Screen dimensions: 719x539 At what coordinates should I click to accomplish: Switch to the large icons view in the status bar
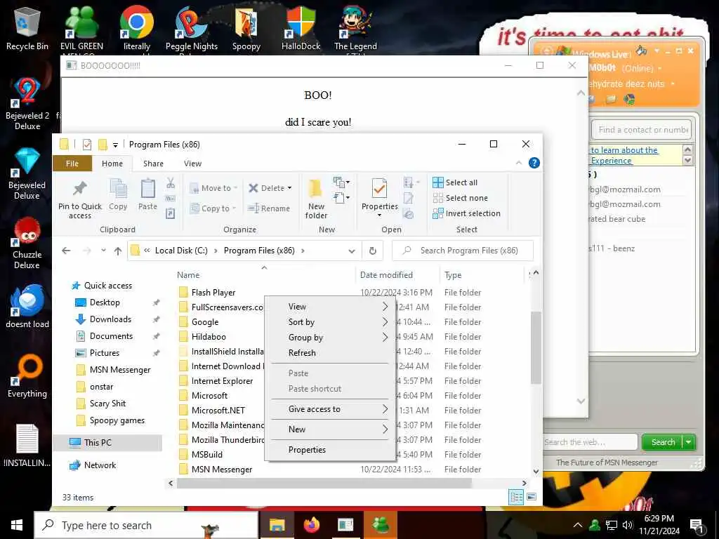click(x=532, y=498)
